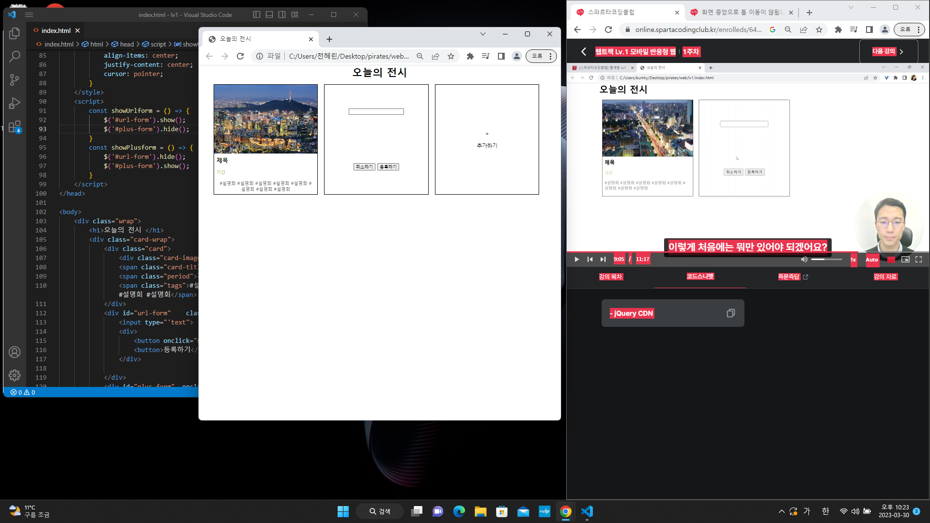Skip to next lecture video
This screenshot has width=930, height=523.
coord(603,260)
